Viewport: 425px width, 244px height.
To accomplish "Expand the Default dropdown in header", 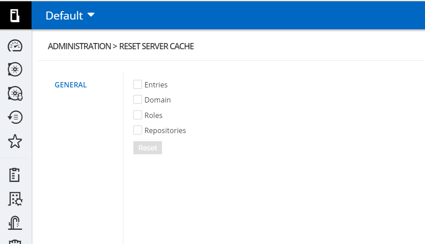I will (70, 16).
